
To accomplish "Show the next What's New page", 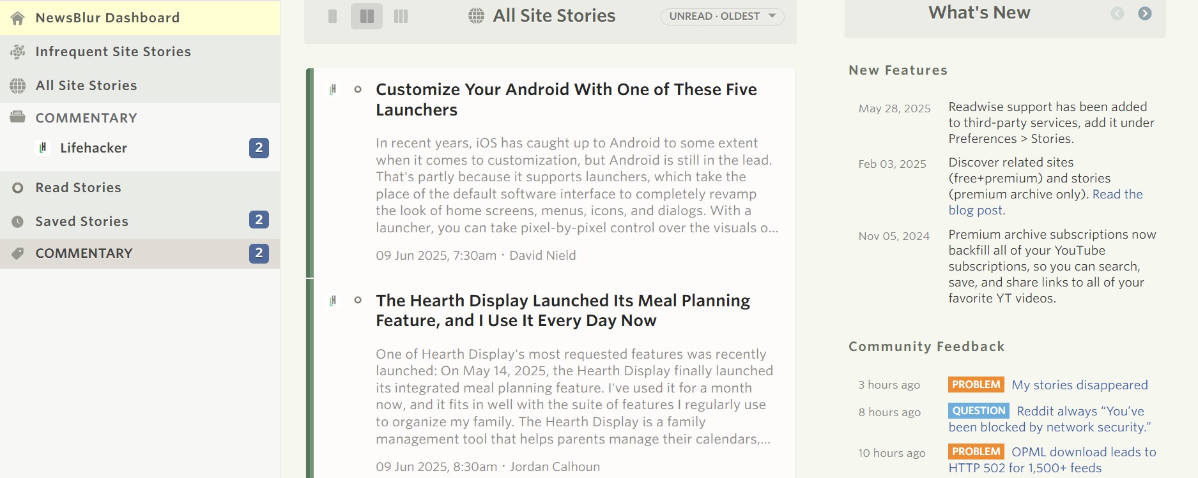I will pos(1145,13).
